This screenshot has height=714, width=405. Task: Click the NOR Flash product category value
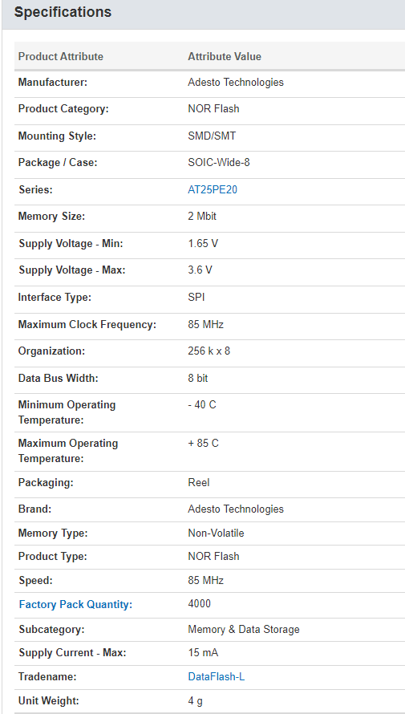pos(213,109)
